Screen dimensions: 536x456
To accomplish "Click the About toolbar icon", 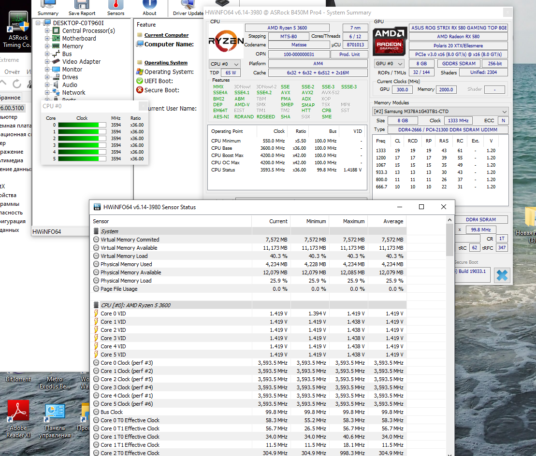I will [149, 8].
